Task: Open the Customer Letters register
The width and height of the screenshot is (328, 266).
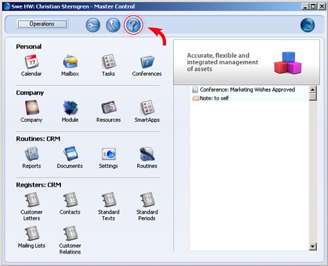Action: pos(31,200)
